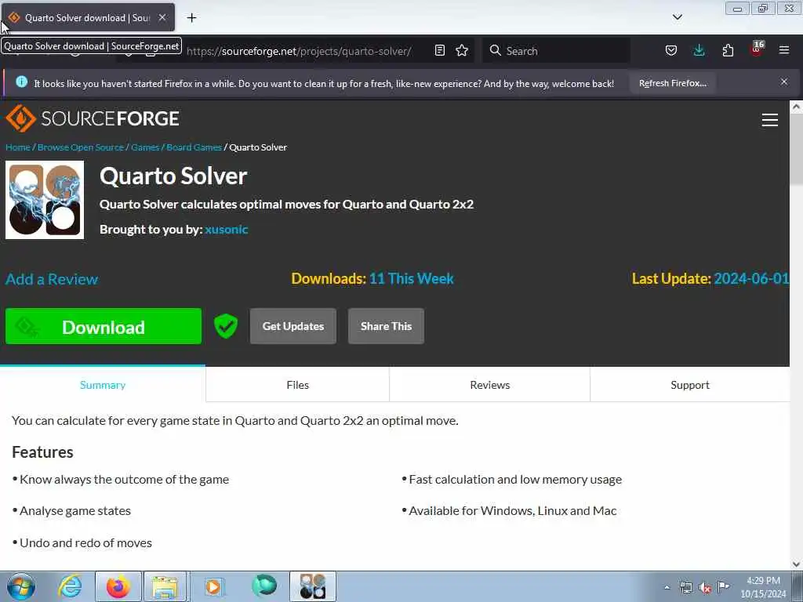The image size is (803, 602).
Task: Click 'Analyse game states' feature text
Action: pyautogui.click(x=75, y=511)
